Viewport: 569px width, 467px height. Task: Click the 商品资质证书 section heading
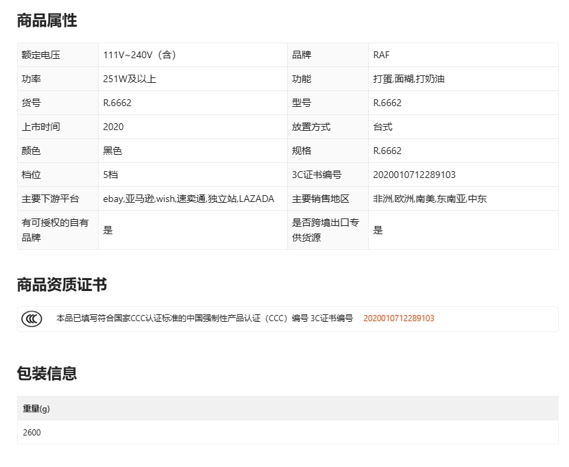coord(62,285)
